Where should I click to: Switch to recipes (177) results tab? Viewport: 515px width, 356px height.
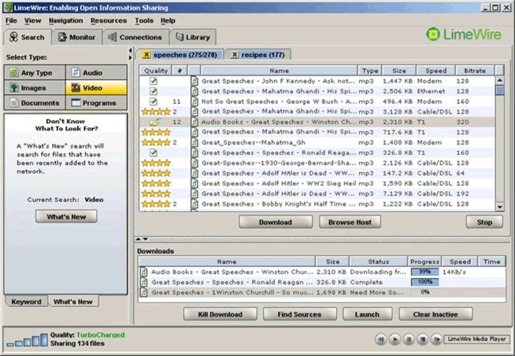click(x=257, y=55)
